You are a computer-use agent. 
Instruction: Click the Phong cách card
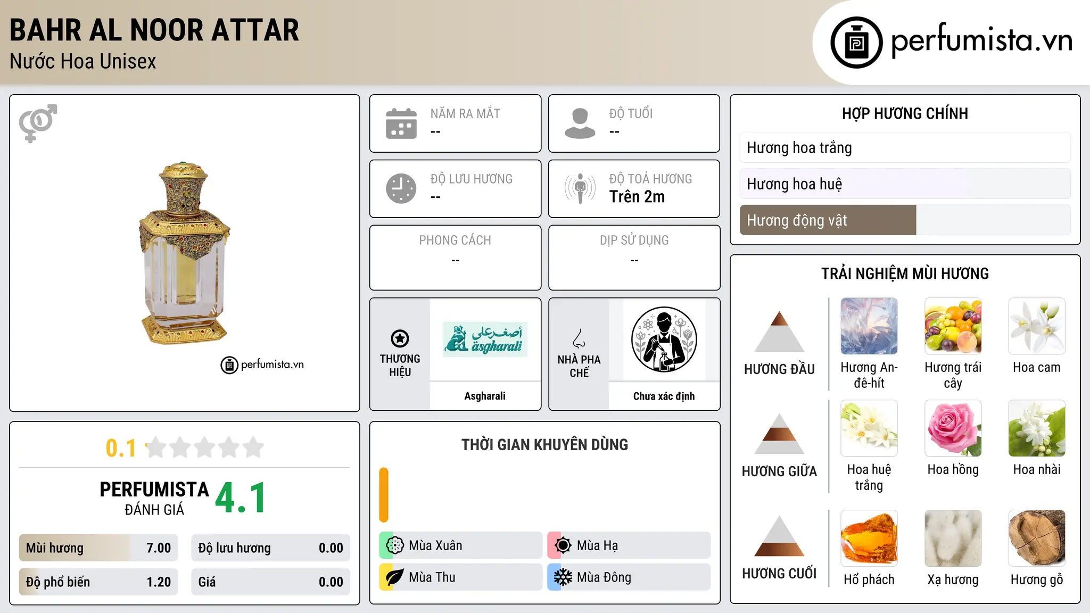455,258
